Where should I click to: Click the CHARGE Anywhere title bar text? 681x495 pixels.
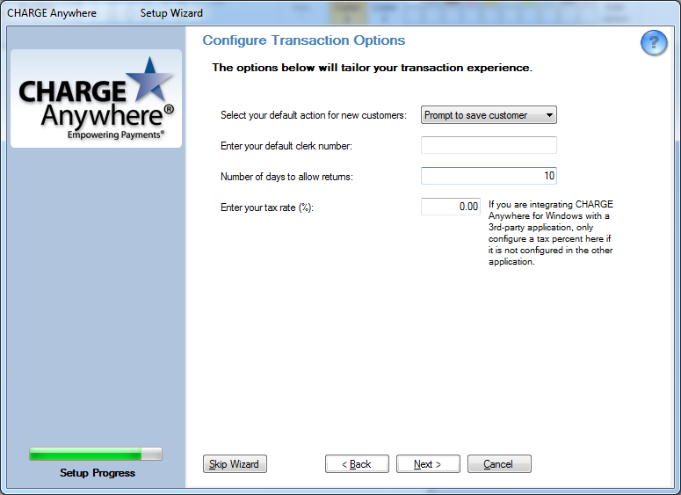point(52,13)
